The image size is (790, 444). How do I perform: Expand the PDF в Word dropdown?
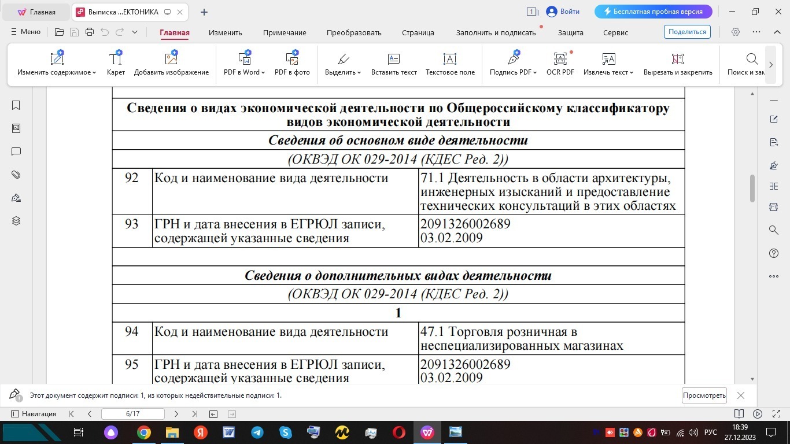(x=244, y=64)
